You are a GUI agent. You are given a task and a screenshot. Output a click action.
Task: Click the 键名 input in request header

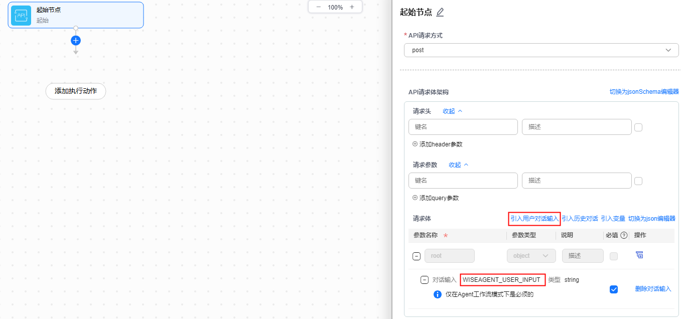click(x=463, y=127)
